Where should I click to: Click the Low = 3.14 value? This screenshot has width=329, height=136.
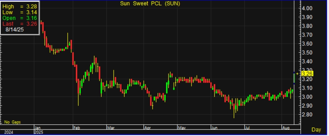tap(20, 12)
